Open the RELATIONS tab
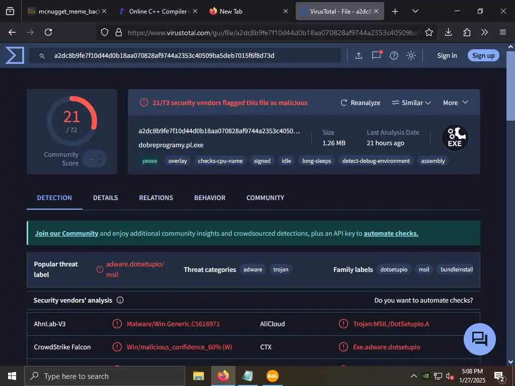 [156, 198]
